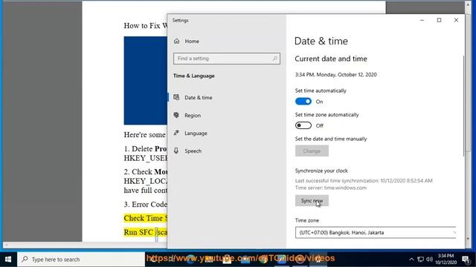Click the Date & time sidebar icon
This screenshot has width=476, height=267.
(176, 97)
